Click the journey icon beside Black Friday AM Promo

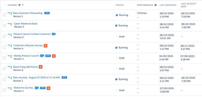point(10,67)
